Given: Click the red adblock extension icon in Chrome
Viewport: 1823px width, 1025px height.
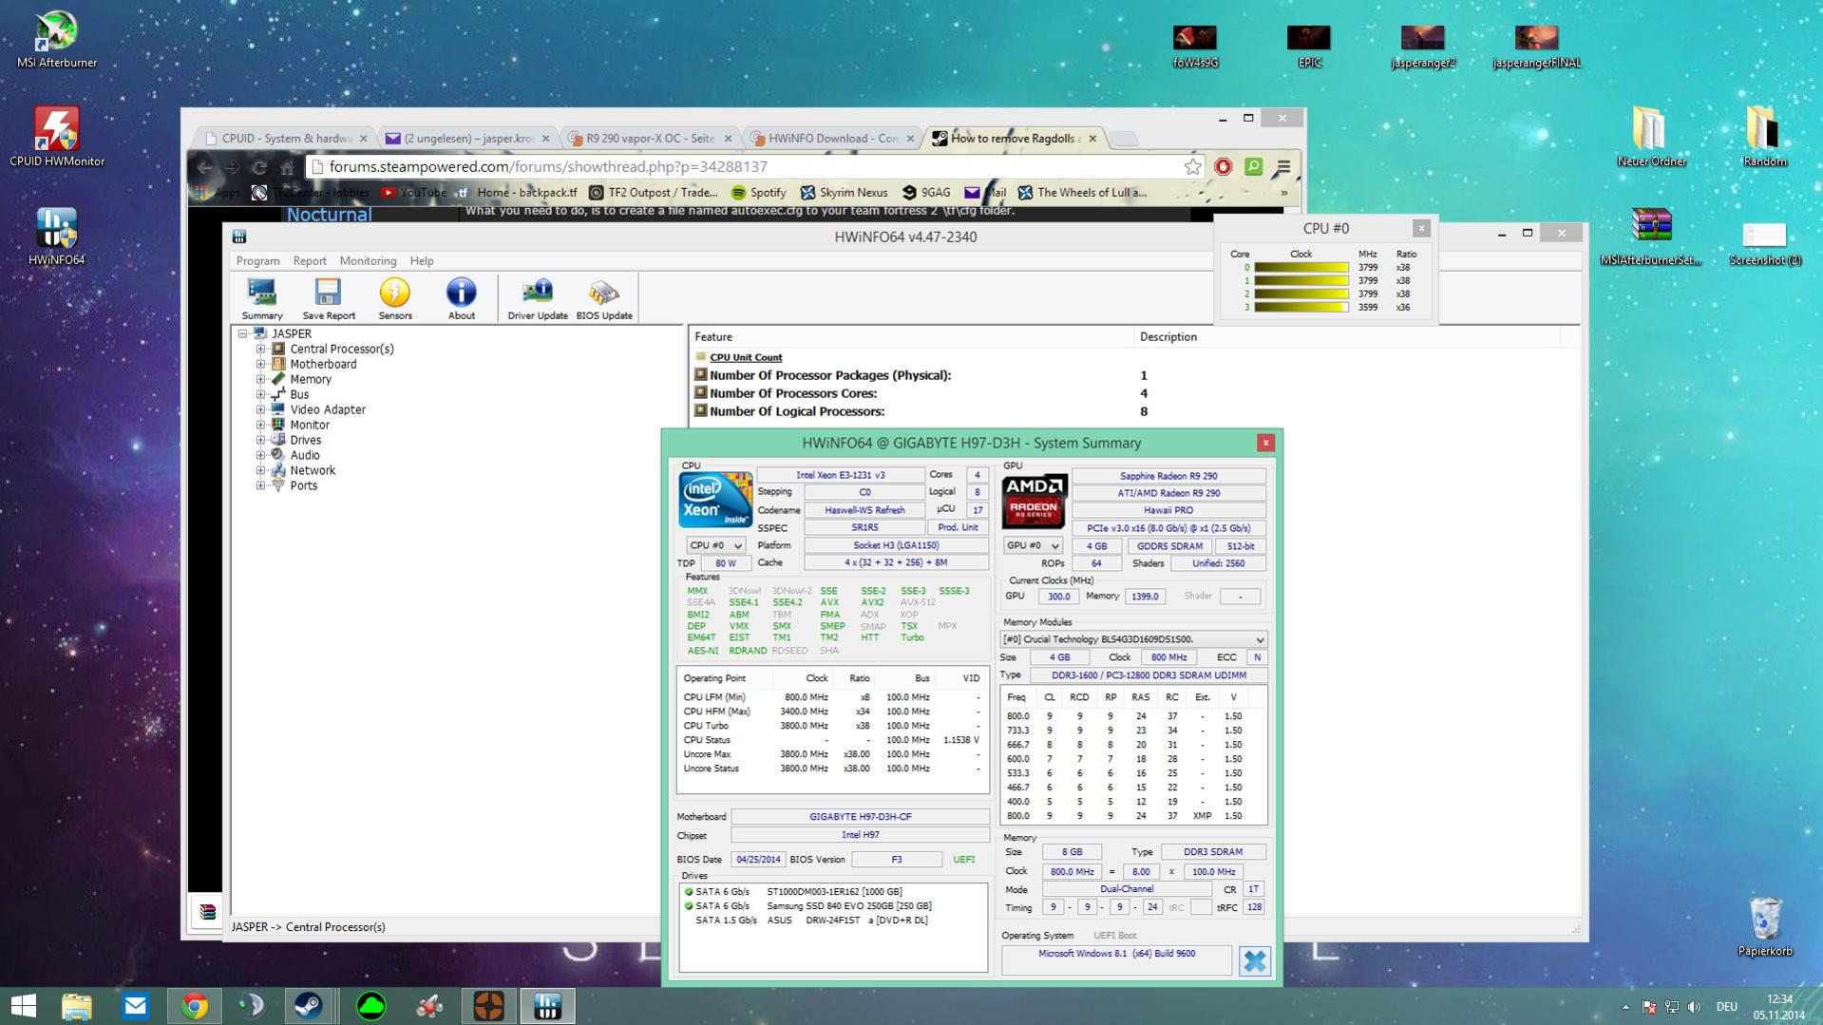Looking at the screenshot, I should [x=1224, y=167].
